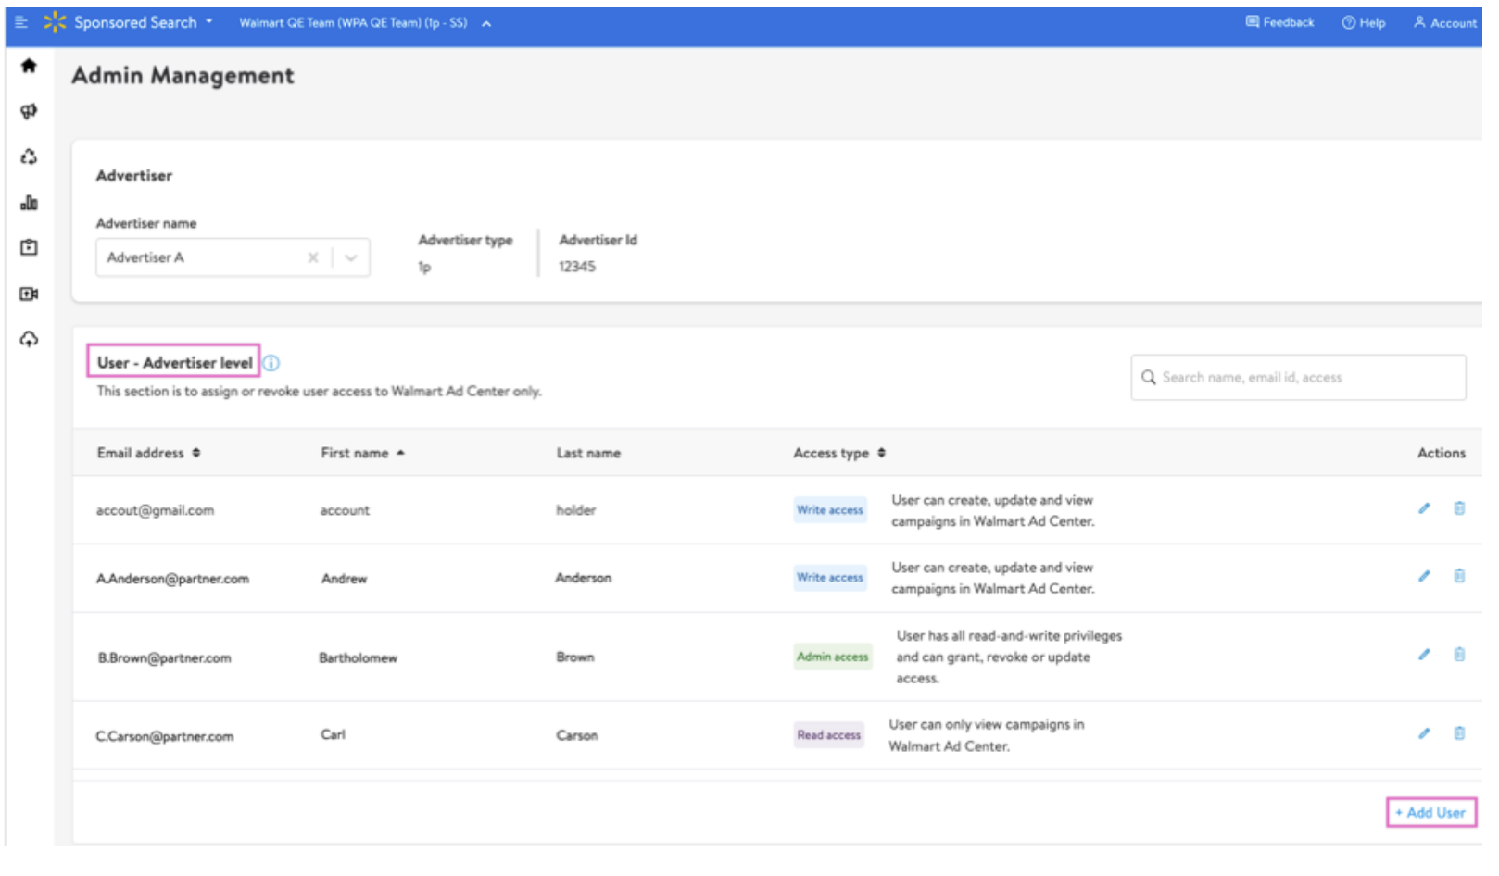Viewport: 1499px width, 876px height.
Task: Select the Read access badge
Action: (x=829, y=736)
